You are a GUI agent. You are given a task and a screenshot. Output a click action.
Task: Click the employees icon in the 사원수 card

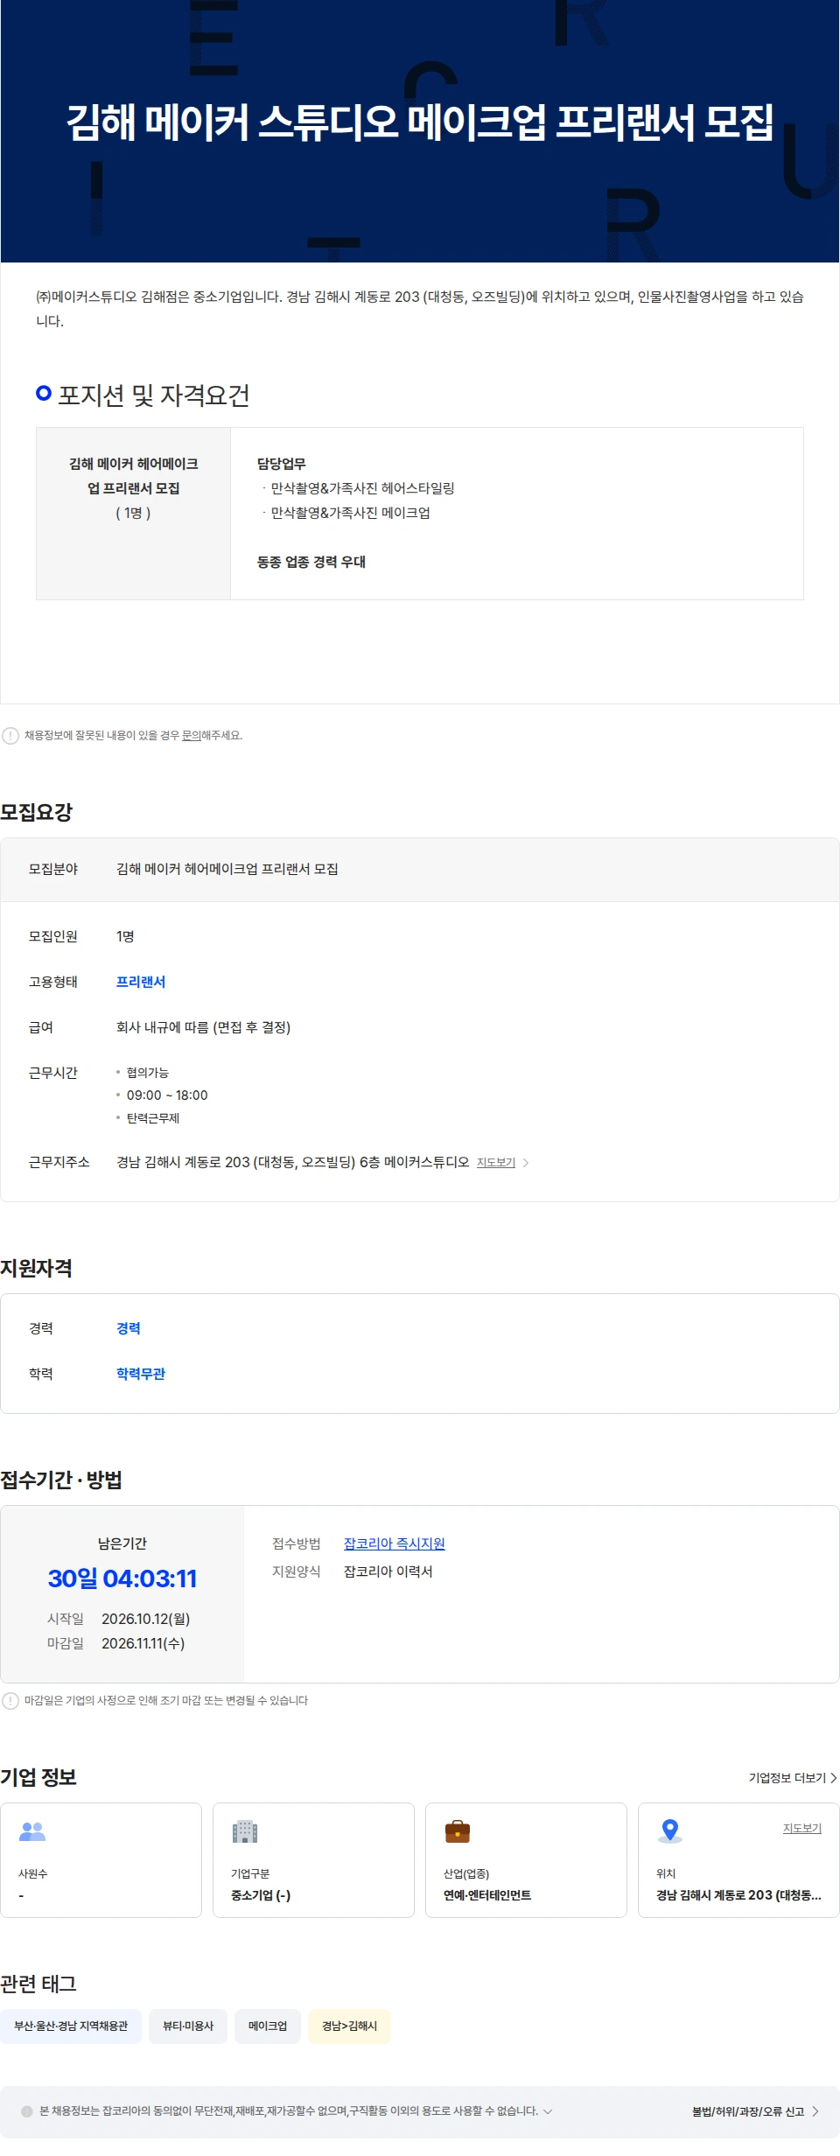pyautogui.click(x=32, y=1830)
